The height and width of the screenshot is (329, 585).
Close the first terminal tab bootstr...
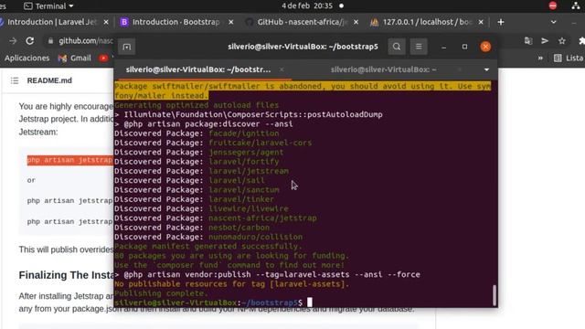(282, 69)
